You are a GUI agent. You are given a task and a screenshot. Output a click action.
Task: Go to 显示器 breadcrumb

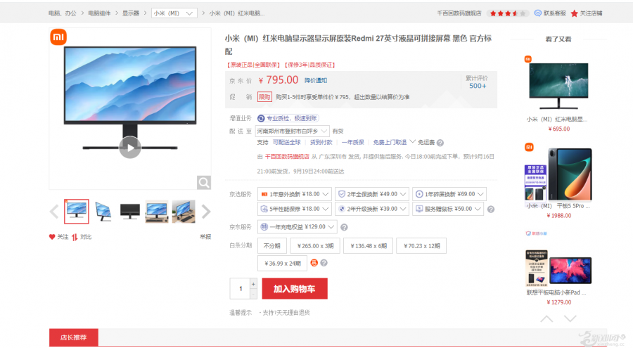131,13
